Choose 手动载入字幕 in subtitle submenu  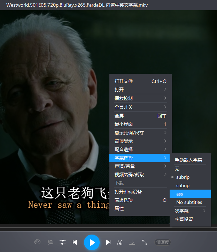pyautogui.click(x=190, y=160)
